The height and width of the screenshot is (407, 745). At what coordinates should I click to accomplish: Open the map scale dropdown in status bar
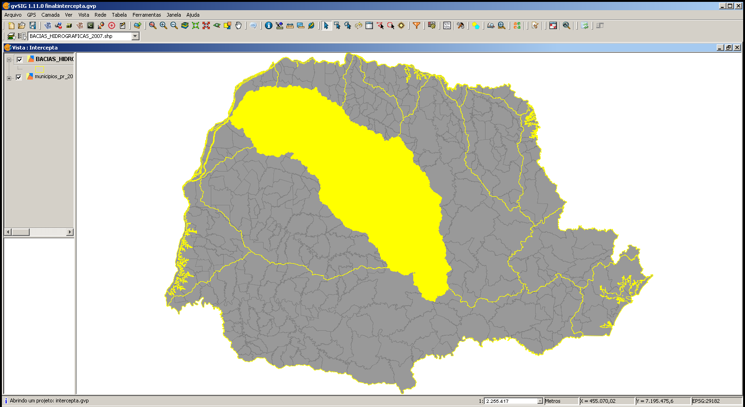pyautogui.click(x=540, y=401)
